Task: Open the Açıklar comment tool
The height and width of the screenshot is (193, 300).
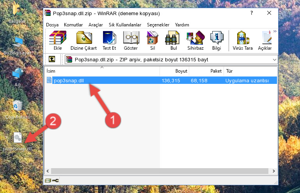Action: pos(265,41)
